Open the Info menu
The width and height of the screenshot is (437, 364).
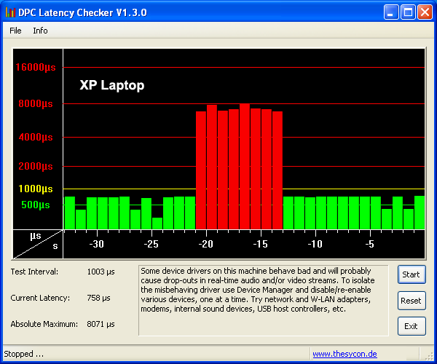[x=40, y=31]
